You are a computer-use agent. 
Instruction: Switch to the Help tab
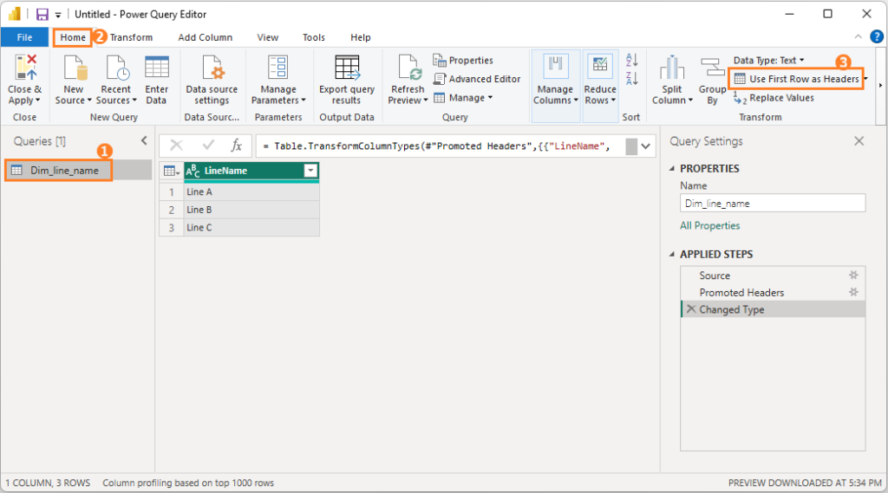pyautogui.click(x=360, y=37)
